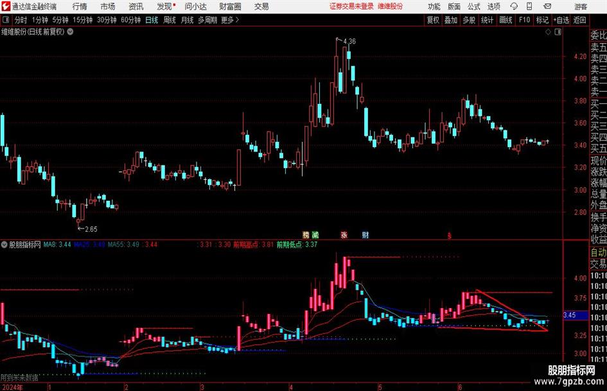
Task: Open the 市场 menu
Action: [108, 6]
